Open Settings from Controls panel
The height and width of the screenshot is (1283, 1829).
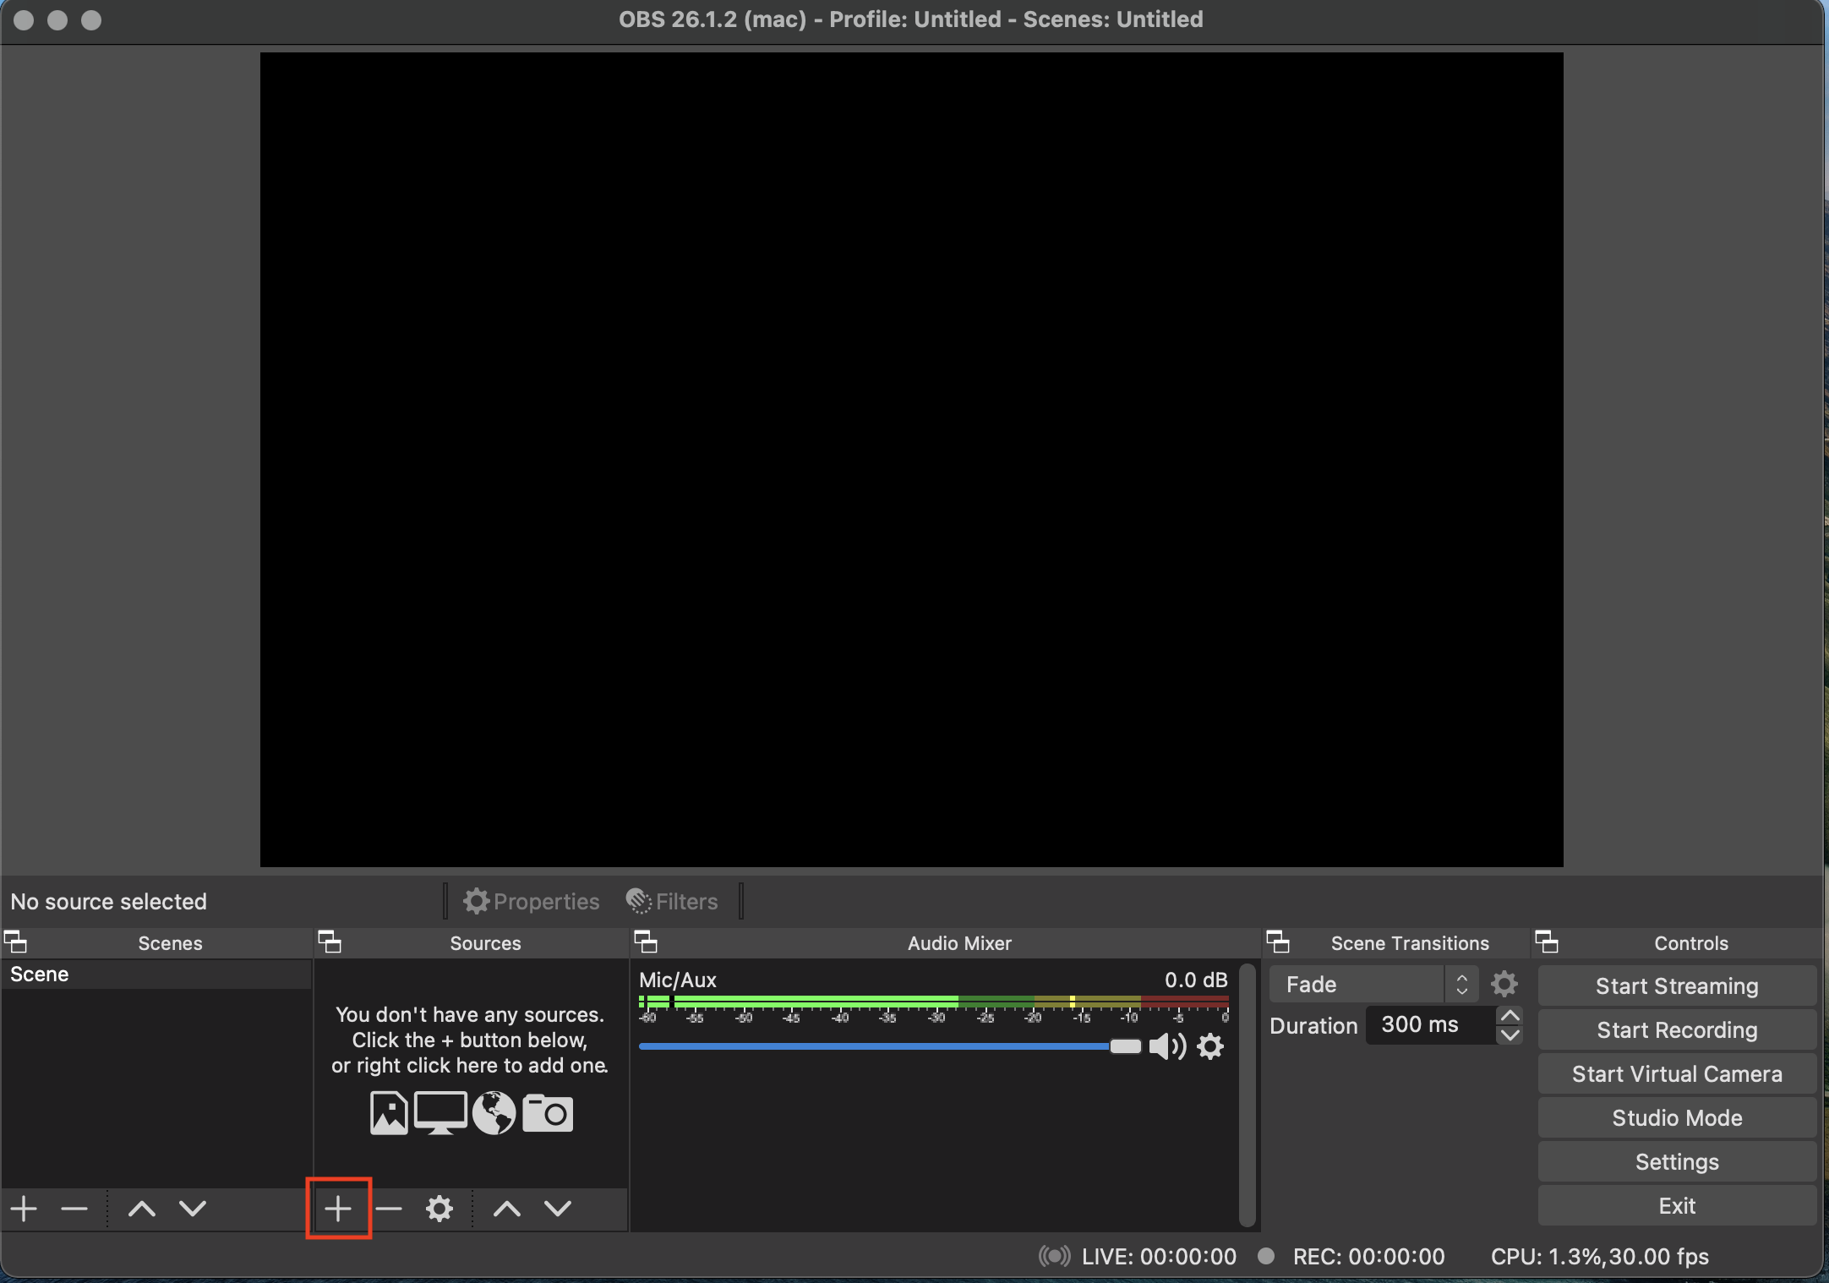(1677, 1161)
